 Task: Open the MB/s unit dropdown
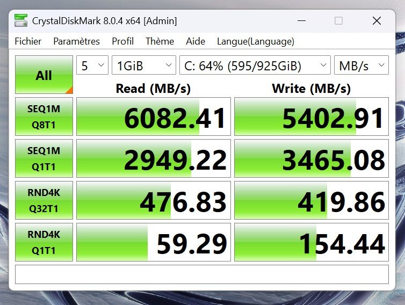tap(361, 65)
